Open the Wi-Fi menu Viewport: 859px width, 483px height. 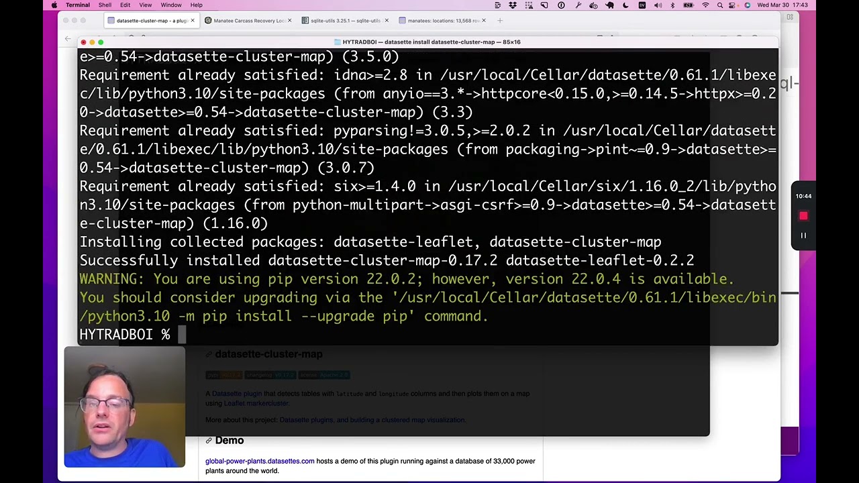tap(705, 5)
